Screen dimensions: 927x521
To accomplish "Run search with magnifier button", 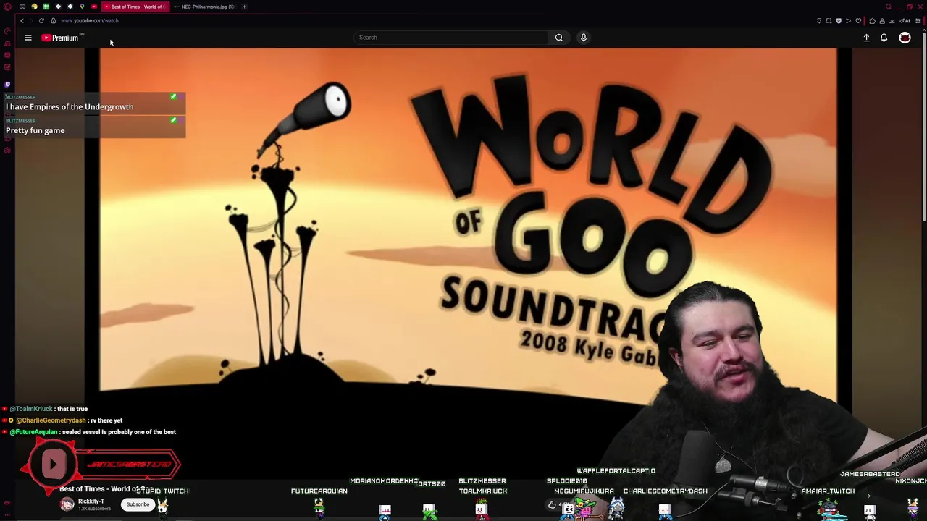I will tap(559, 38).
